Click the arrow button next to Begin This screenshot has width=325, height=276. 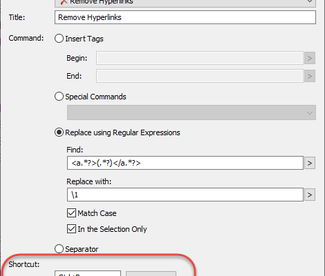pyautogui.click(x=310, y=58)
